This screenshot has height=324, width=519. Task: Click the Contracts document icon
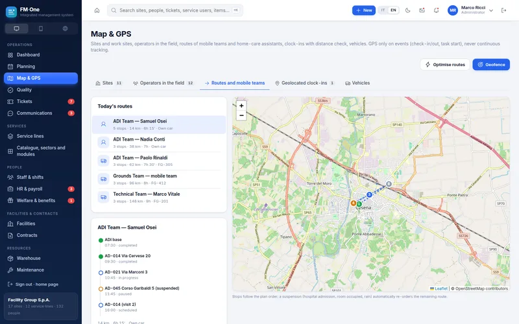(x=10, y=235)
